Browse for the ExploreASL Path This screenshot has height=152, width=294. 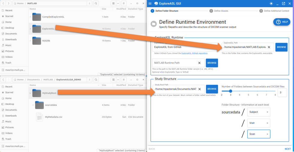[281, 47]
